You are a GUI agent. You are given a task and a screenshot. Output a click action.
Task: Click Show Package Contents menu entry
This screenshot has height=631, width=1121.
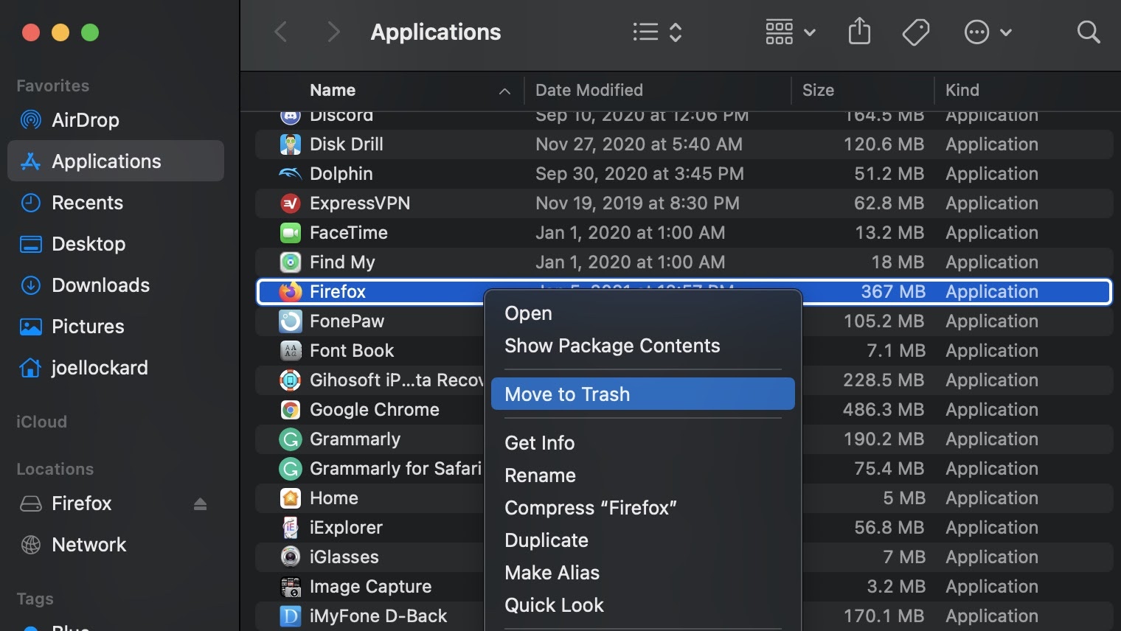pyautogui.click(x=611, y=346)
